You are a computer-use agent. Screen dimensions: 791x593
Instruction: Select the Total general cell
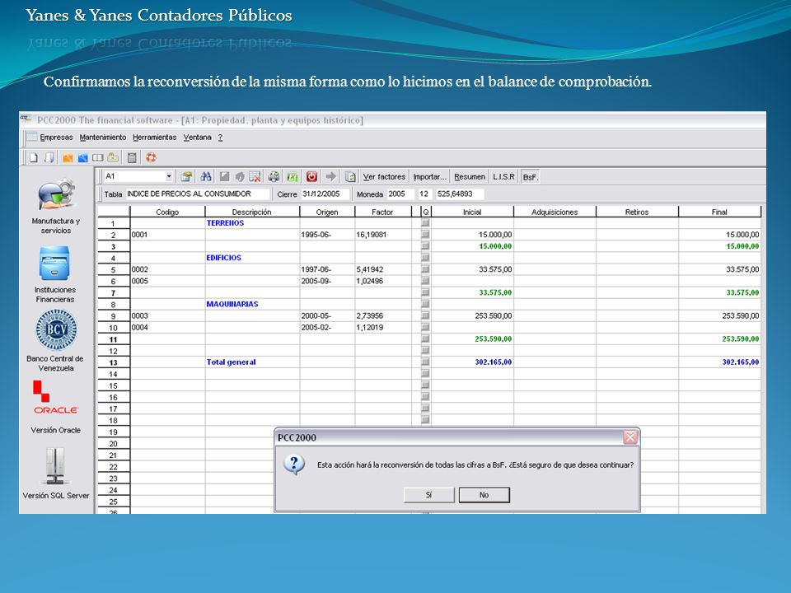pyautogui.click(x=253, y=362)
